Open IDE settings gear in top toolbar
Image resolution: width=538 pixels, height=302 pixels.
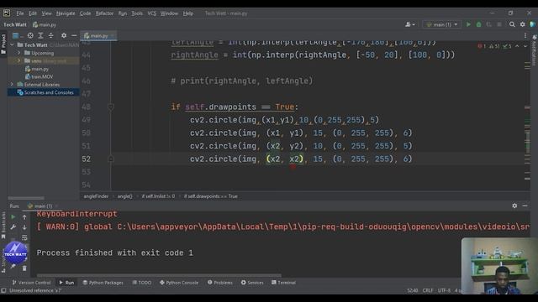click(x=522, y=24)
